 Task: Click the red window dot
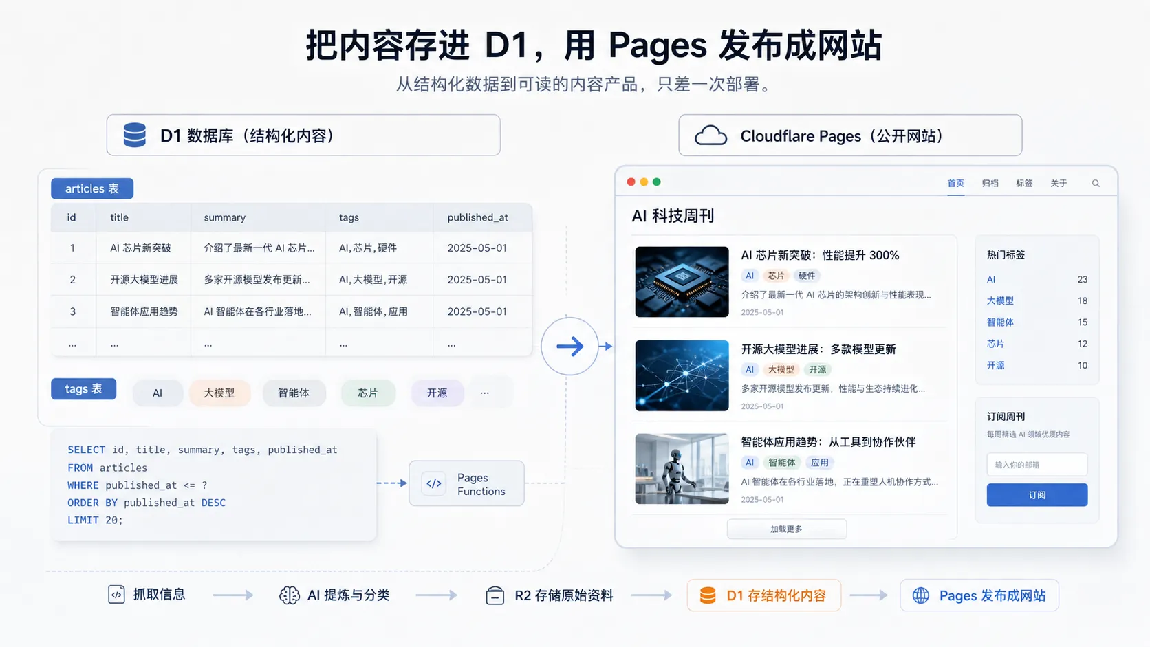(x=631, y=182)
